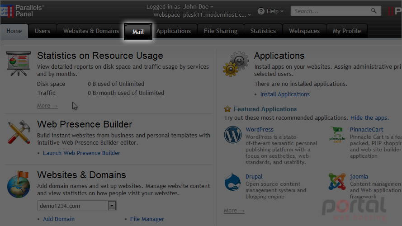Click Launch Web Presence Builder link

[x=81, y=153]
